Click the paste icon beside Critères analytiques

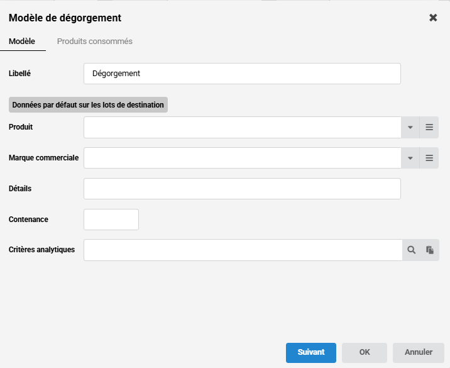pyautogui.click(x=430, y=250)
